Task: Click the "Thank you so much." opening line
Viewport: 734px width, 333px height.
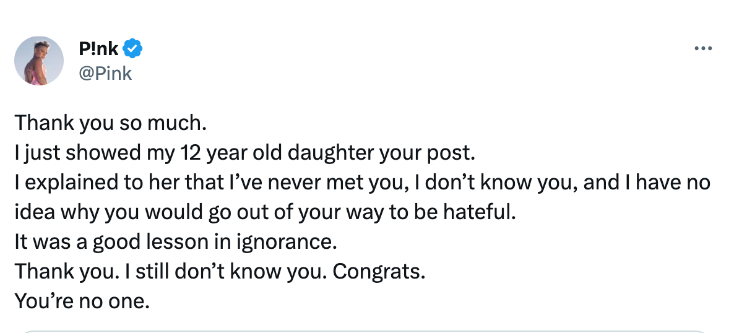Action: (x=111, y=123)
